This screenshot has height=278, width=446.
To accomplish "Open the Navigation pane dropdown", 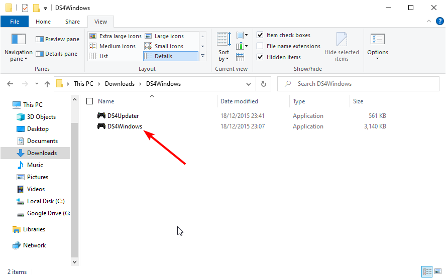I will 19,47.
